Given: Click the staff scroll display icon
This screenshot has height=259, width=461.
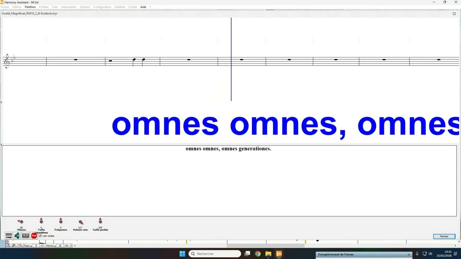Looking at the screenshot, I should point(9,236).
